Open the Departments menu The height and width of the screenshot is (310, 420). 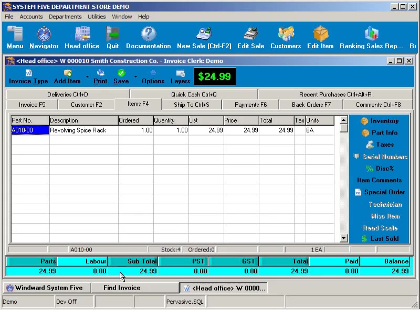point(65,17)
